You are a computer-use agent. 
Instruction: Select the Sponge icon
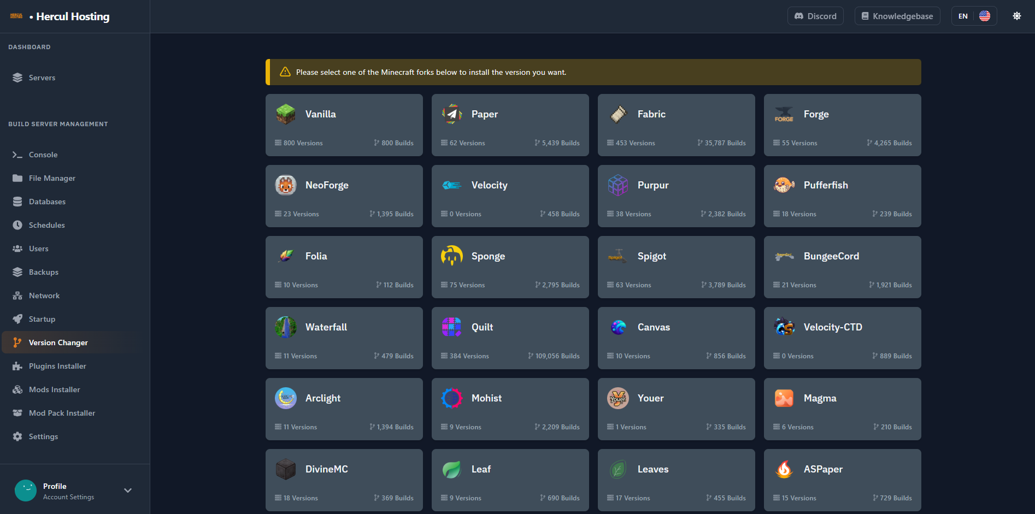tap(451, 256)
